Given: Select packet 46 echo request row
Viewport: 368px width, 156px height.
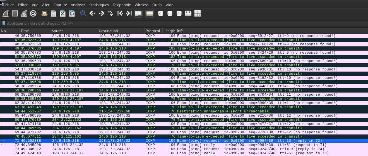Looking at the screenshot, I should click(x=184, y=36).
